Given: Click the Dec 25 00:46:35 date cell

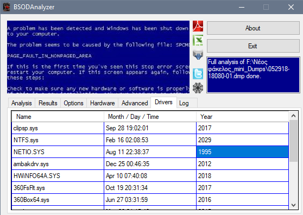Looking at the screenshot, I should click(150, 164).
